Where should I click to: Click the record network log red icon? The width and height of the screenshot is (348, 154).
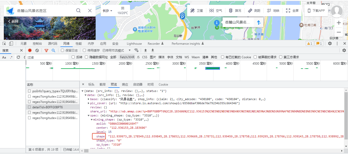pyautogui.click(x=30, y=50)
